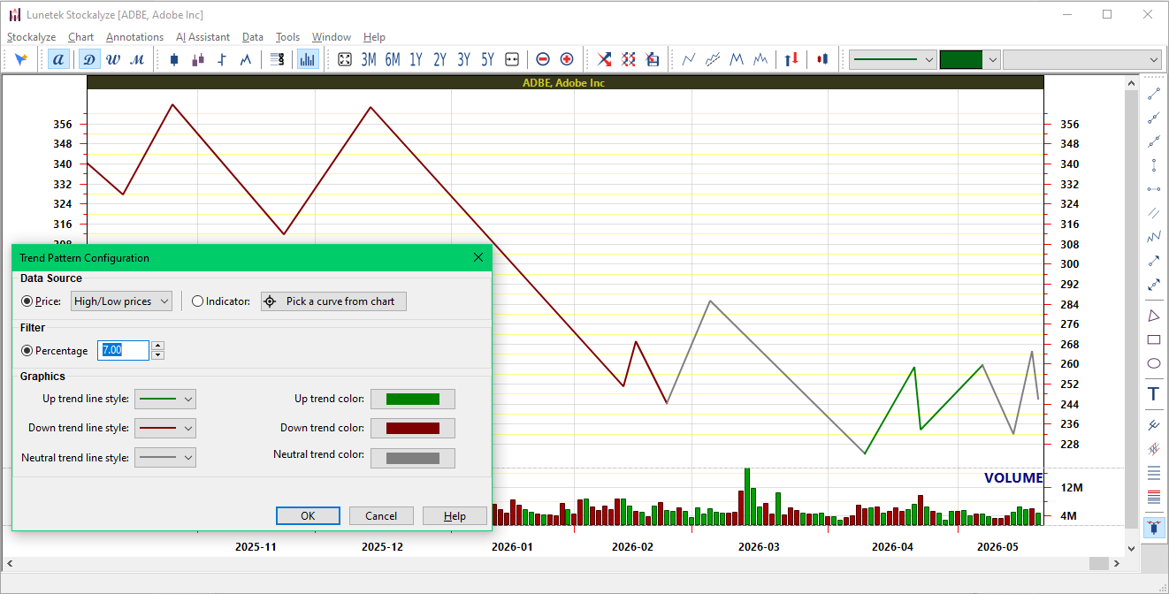
Task: Confirm dialog with OK button
Action: pyautogui.click(x=308, y=516)
